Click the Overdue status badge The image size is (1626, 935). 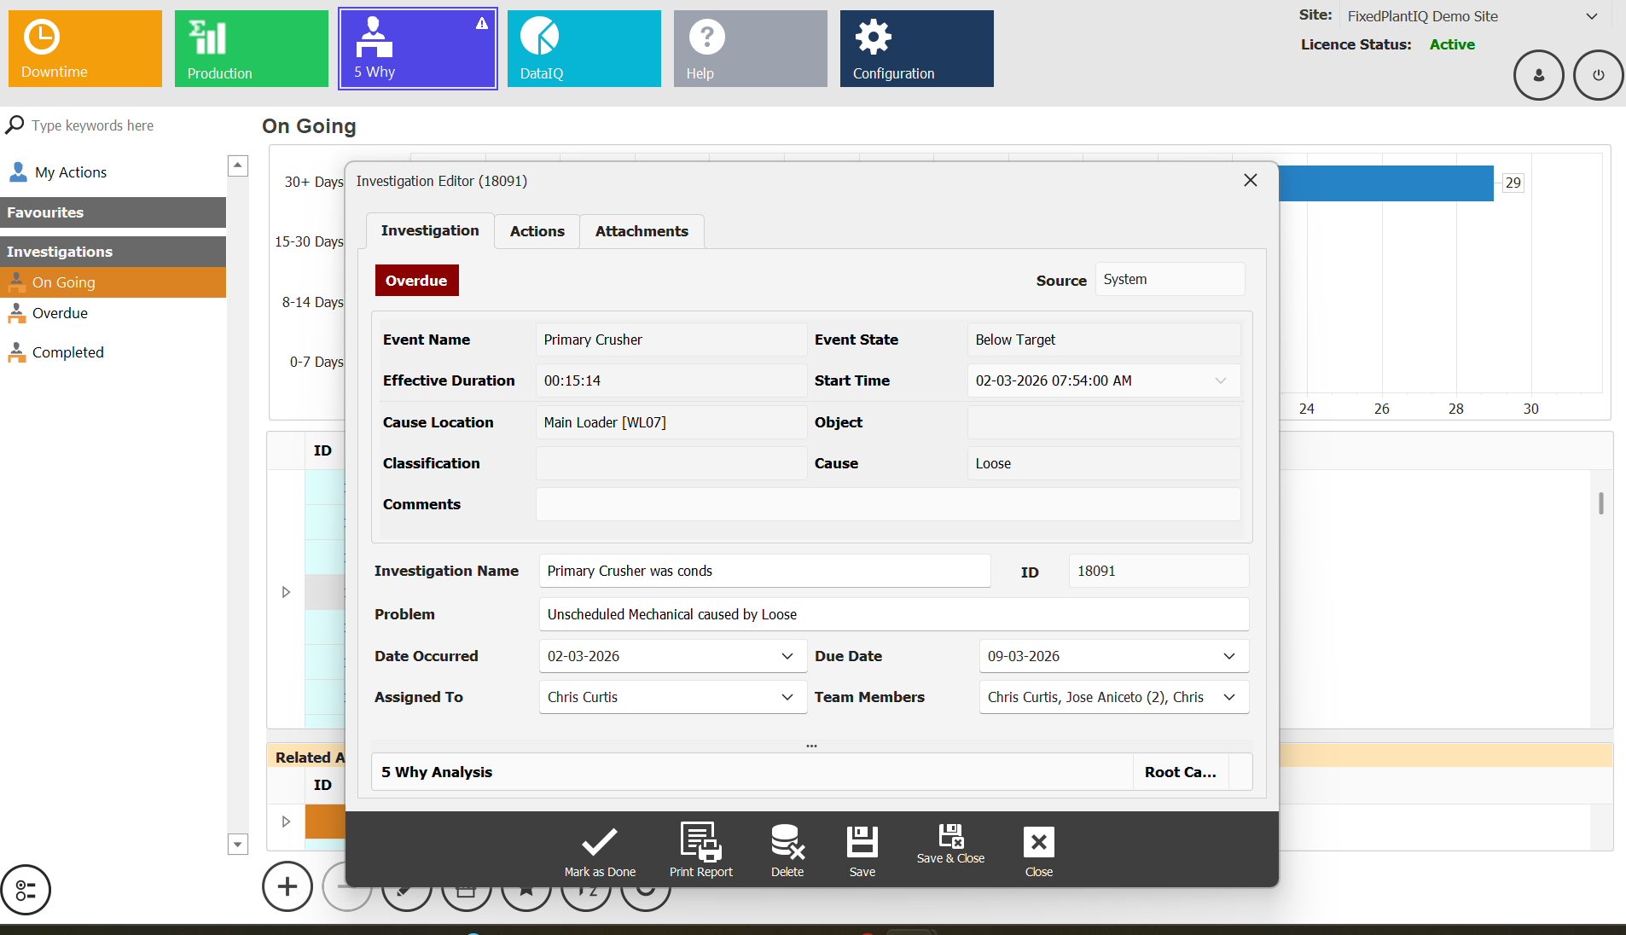coord(416,281)
